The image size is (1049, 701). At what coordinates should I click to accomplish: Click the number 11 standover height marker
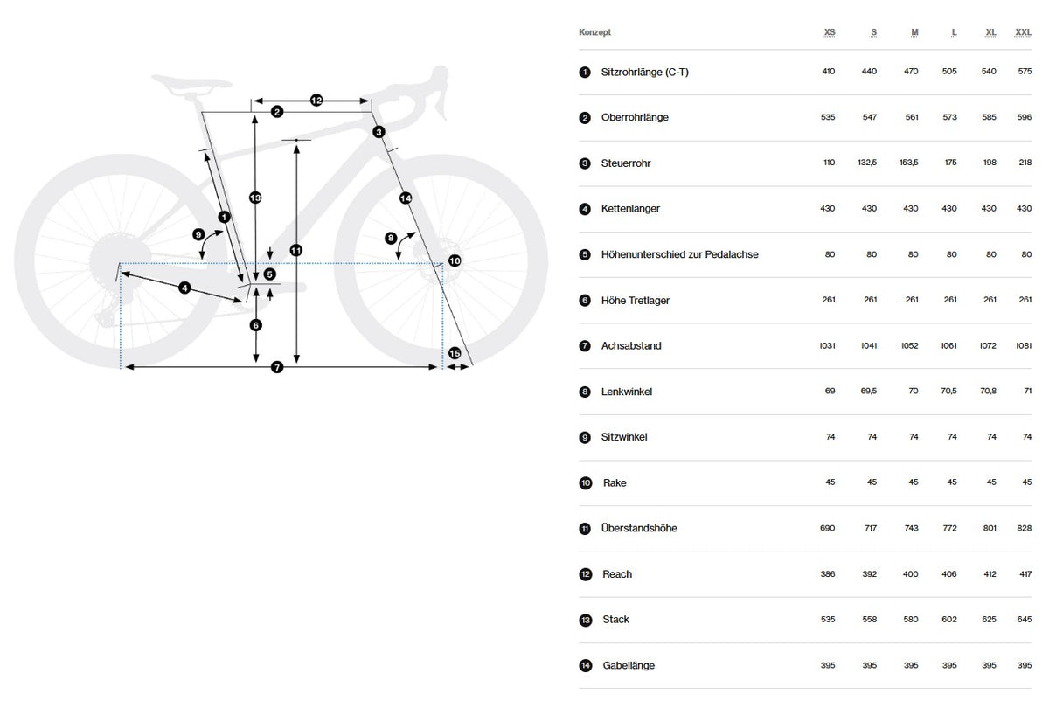(296, 251)
